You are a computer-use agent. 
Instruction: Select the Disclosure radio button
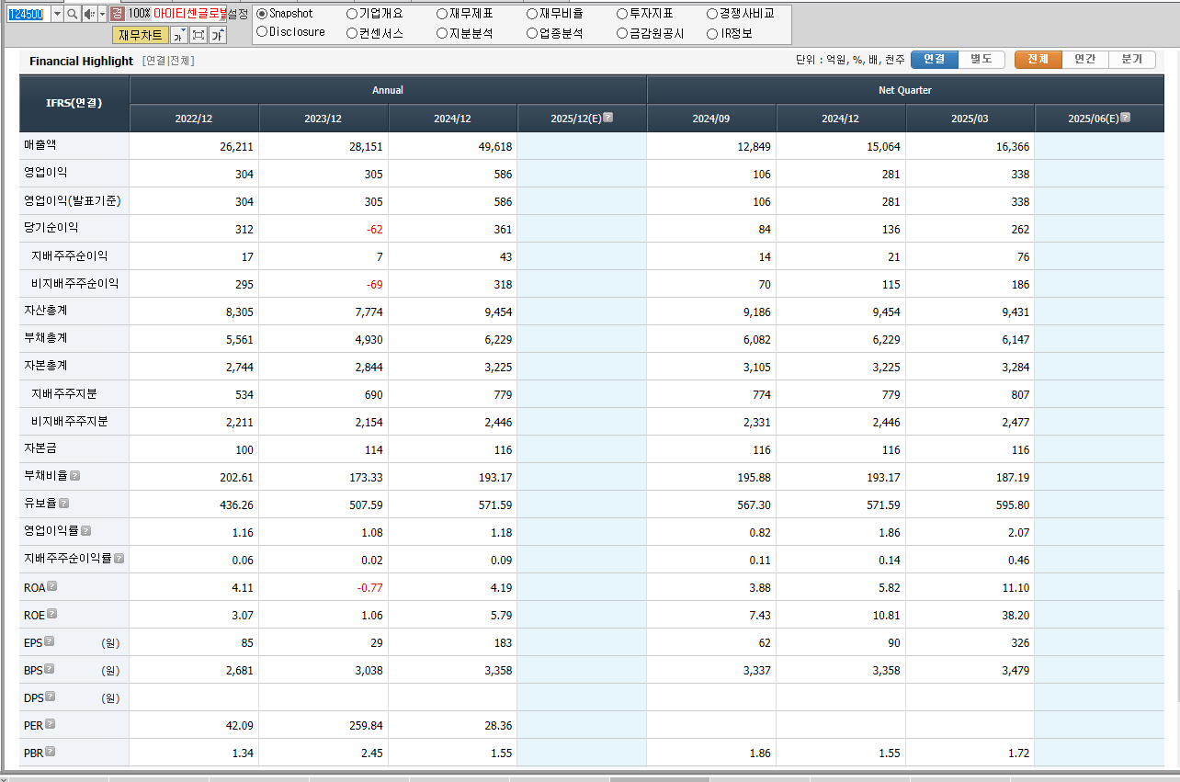click(262, 32)
